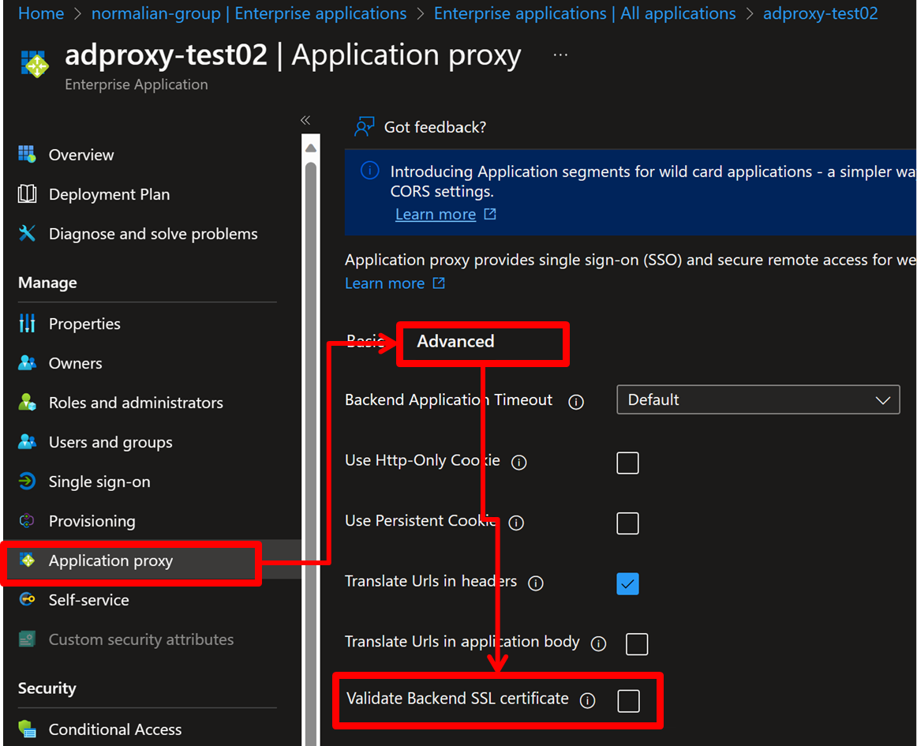
Task: Open Backend Application Timeout Default dropdown
Action: tap(758, 399)
